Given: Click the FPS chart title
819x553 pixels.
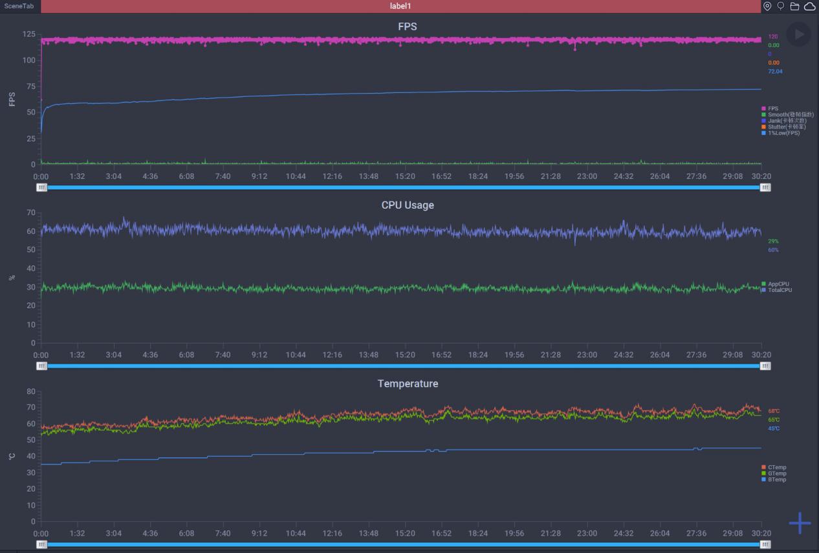Looking at the screenshot, I should (408, 26).
